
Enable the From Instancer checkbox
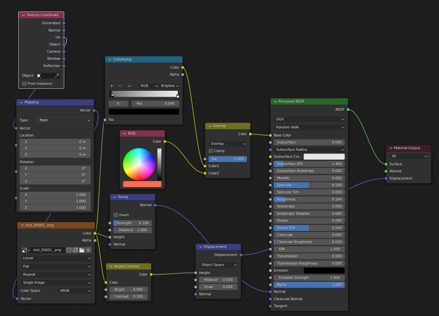tap(24, 84)
